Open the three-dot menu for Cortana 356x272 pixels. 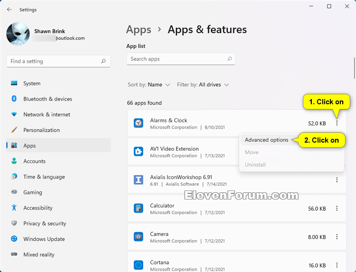coord(337,265)
